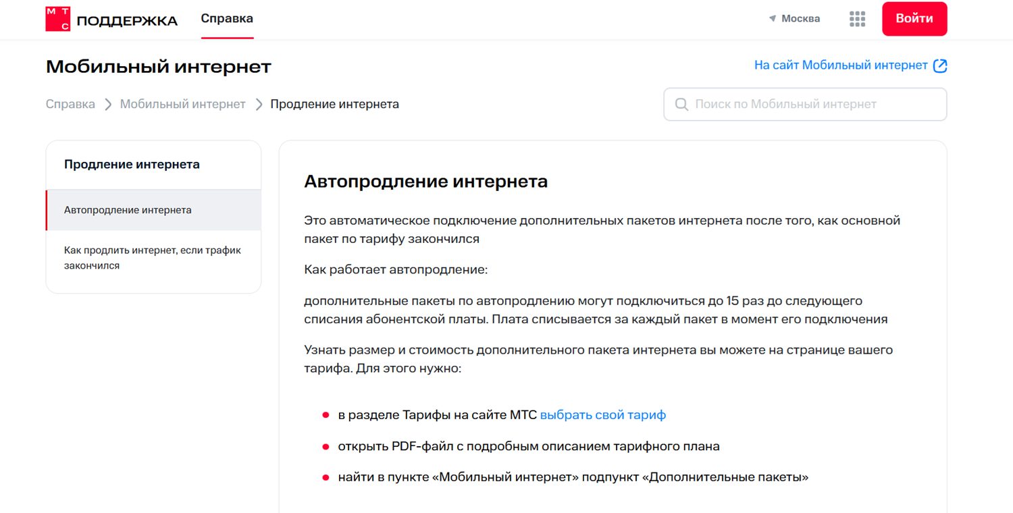Click paragraph starting Это автоматическое подключение
The image size is (1013, 513).
pos(602,230)
